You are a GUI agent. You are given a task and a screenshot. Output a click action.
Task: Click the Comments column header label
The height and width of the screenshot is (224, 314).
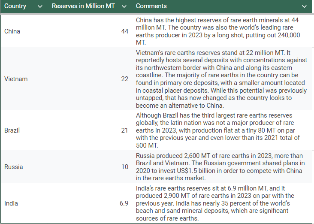click(x=151, y=6)
